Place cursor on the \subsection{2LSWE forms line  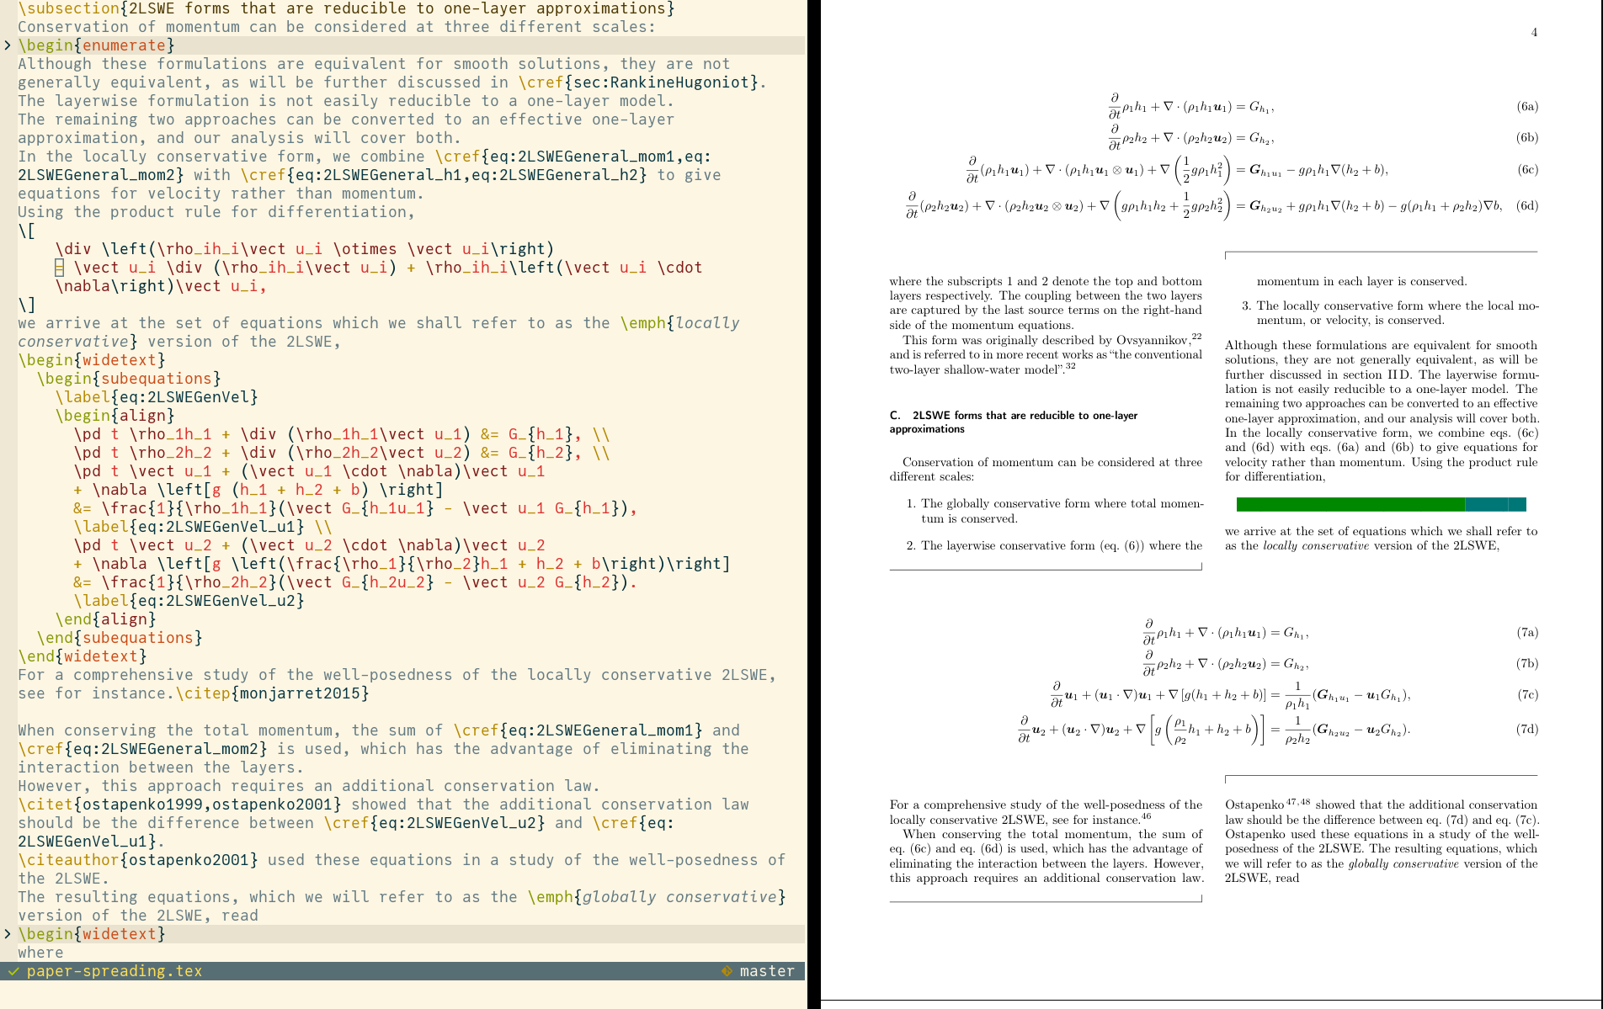[x=346, y=8]
